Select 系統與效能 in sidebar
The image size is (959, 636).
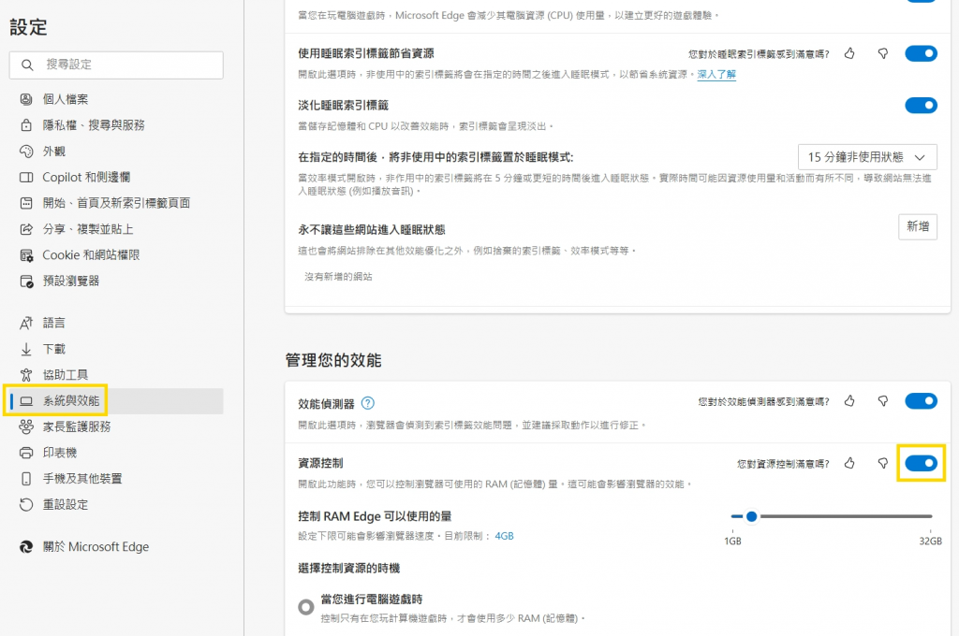click(x=116, y=401)
